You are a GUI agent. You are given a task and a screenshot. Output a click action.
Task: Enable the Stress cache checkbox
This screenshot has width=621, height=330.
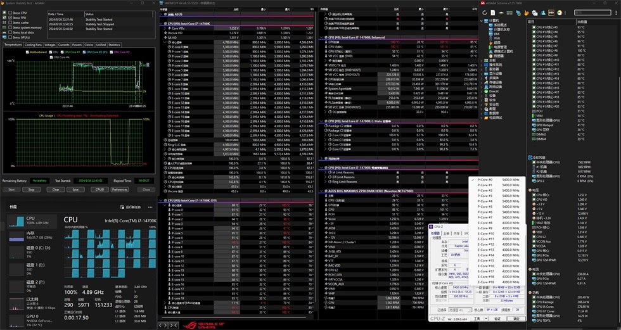(x=10, y=23)
